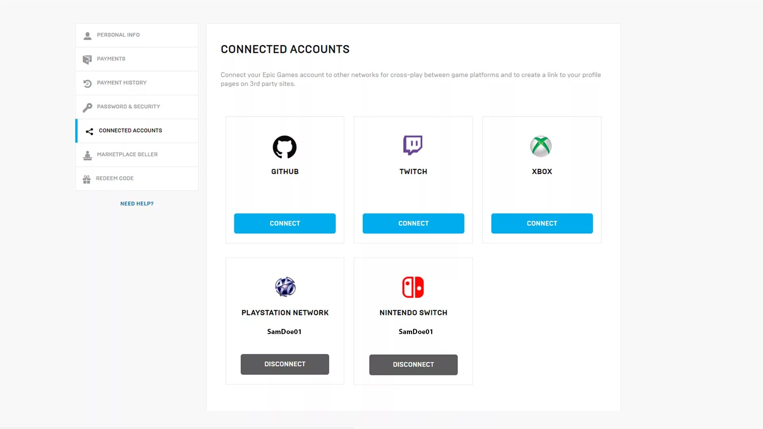Image resolution: width=763 pixels, height=429 pixels.
Task: Connect the GitHub account
Action: pyautogui.click(x=285, y=223)
